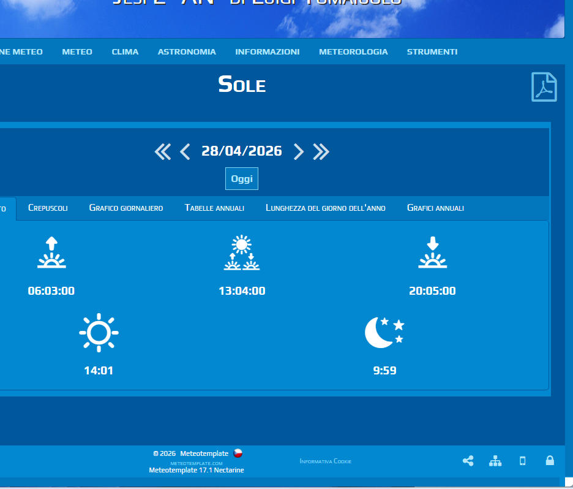
Task: Click the sunset icon above 20:05:00
Action: point(433,252)
